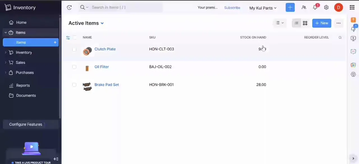Select all items with header checkbox

tap(75, 37)
